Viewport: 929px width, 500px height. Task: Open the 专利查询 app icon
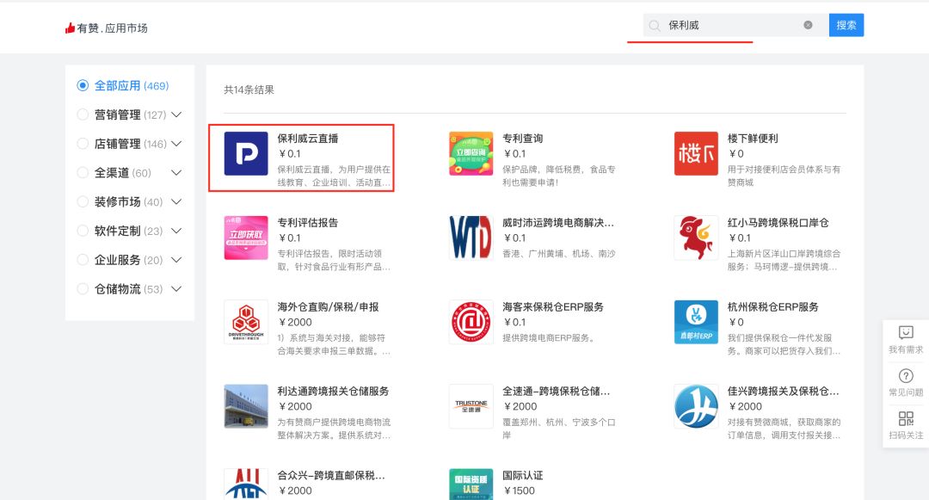[471, 153]
